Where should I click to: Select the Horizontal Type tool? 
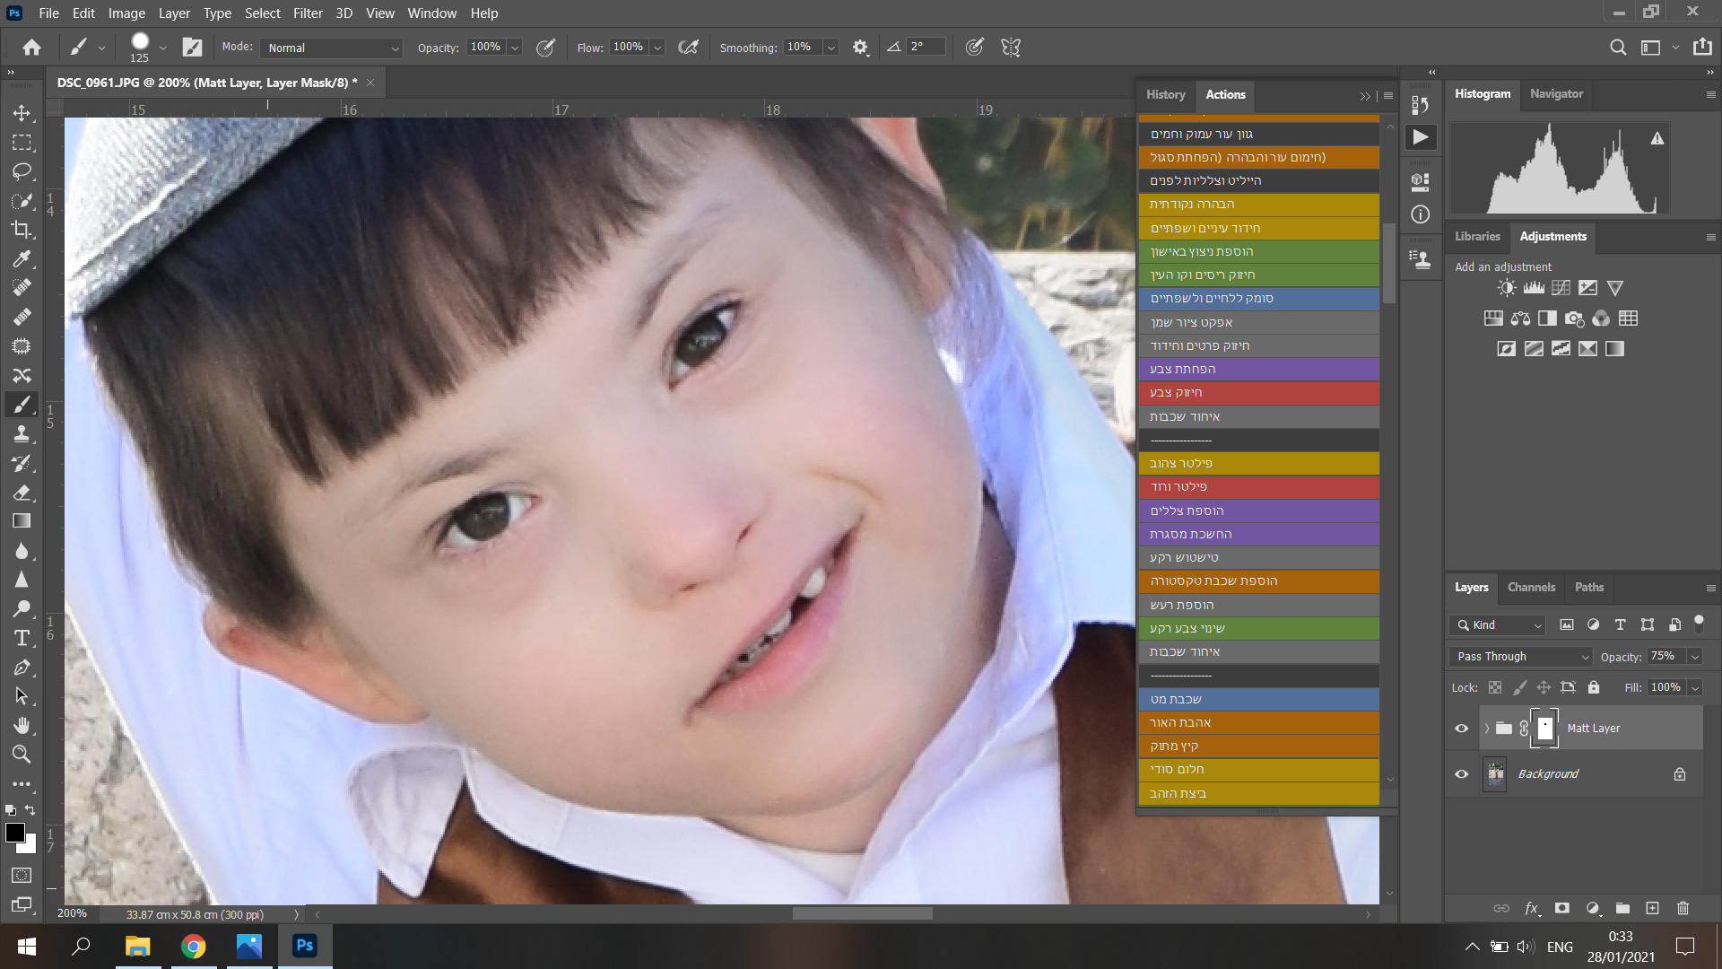[x=22, y=638]
